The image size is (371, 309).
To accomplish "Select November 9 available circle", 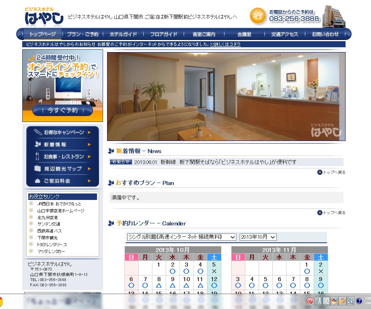I will coord(320,286).
